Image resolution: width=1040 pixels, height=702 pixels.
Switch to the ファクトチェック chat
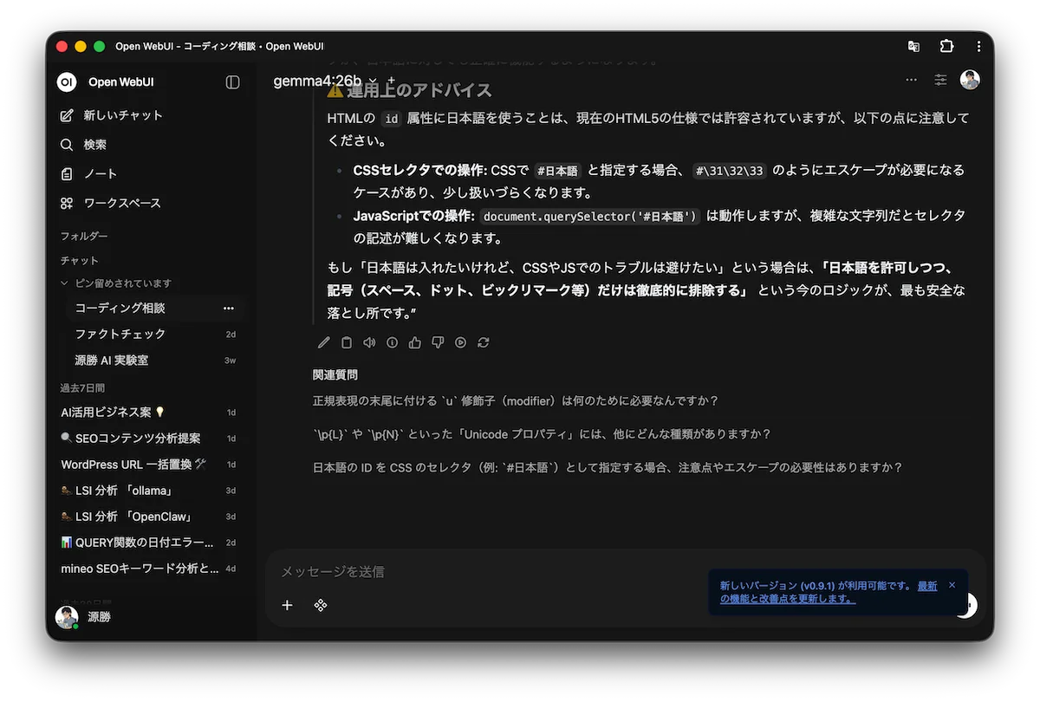121,334
